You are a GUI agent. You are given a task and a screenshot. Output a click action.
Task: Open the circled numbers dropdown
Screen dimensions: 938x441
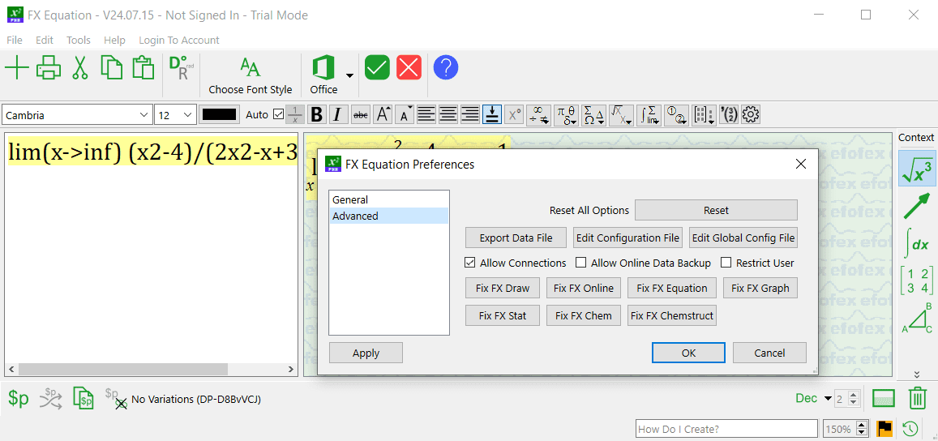(x=677, y=114)
